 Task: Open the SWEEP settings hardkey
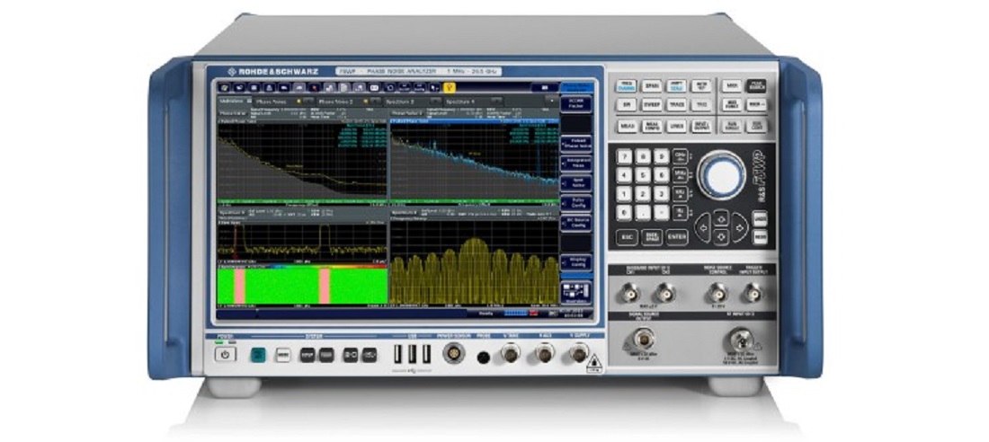pyautogui.click(x=651, y=105)
